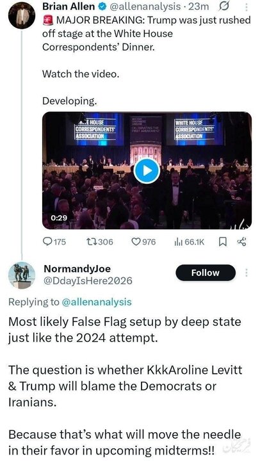
Task: Open NormandyJoe display name
Action: point(77,269)
